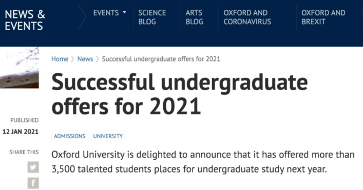Click the current page breadcrumb text
This screenshot has height=190, width=363.
point(161,59)
